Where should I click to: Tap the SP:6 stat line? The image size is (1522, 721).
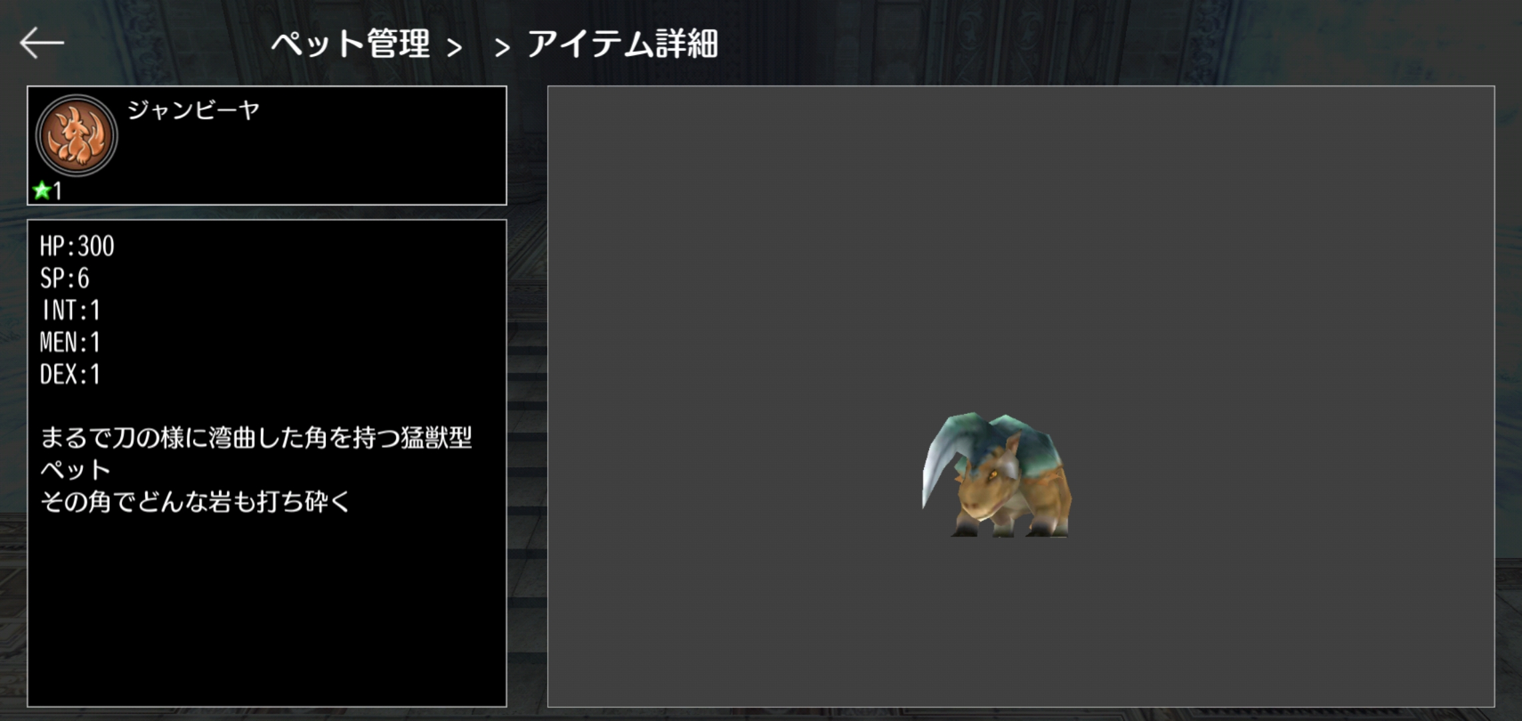coord(64,278)
